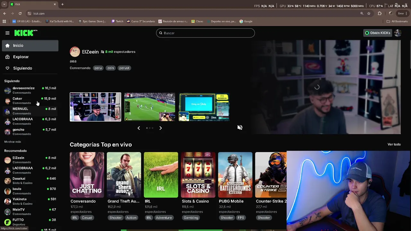Expand Mostrar más in Siguiendo list
The image size is (411, 231).
(13, 141)
